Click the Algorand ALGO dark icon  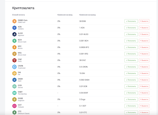point(15,34)
